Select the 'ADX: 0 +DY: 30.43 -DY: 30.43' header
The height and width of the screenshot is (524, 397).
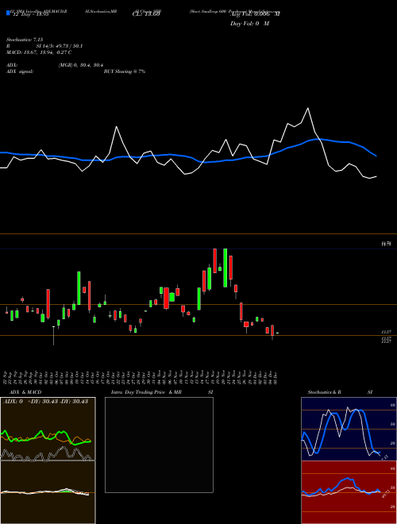coord(45,402)
